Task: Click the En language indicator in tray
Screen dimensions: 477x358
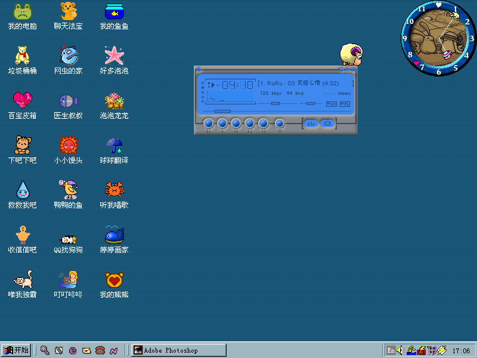Action: click(391, 350)
